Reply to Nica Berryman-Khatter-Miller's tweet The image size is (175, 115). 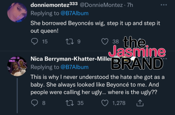(x=34, y=103)
